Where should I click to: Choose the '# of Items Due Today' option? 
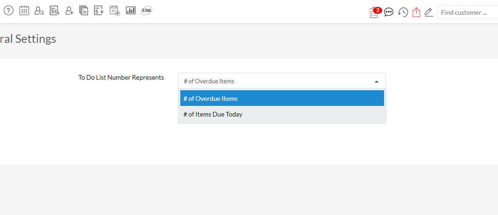tap(282, 114)
